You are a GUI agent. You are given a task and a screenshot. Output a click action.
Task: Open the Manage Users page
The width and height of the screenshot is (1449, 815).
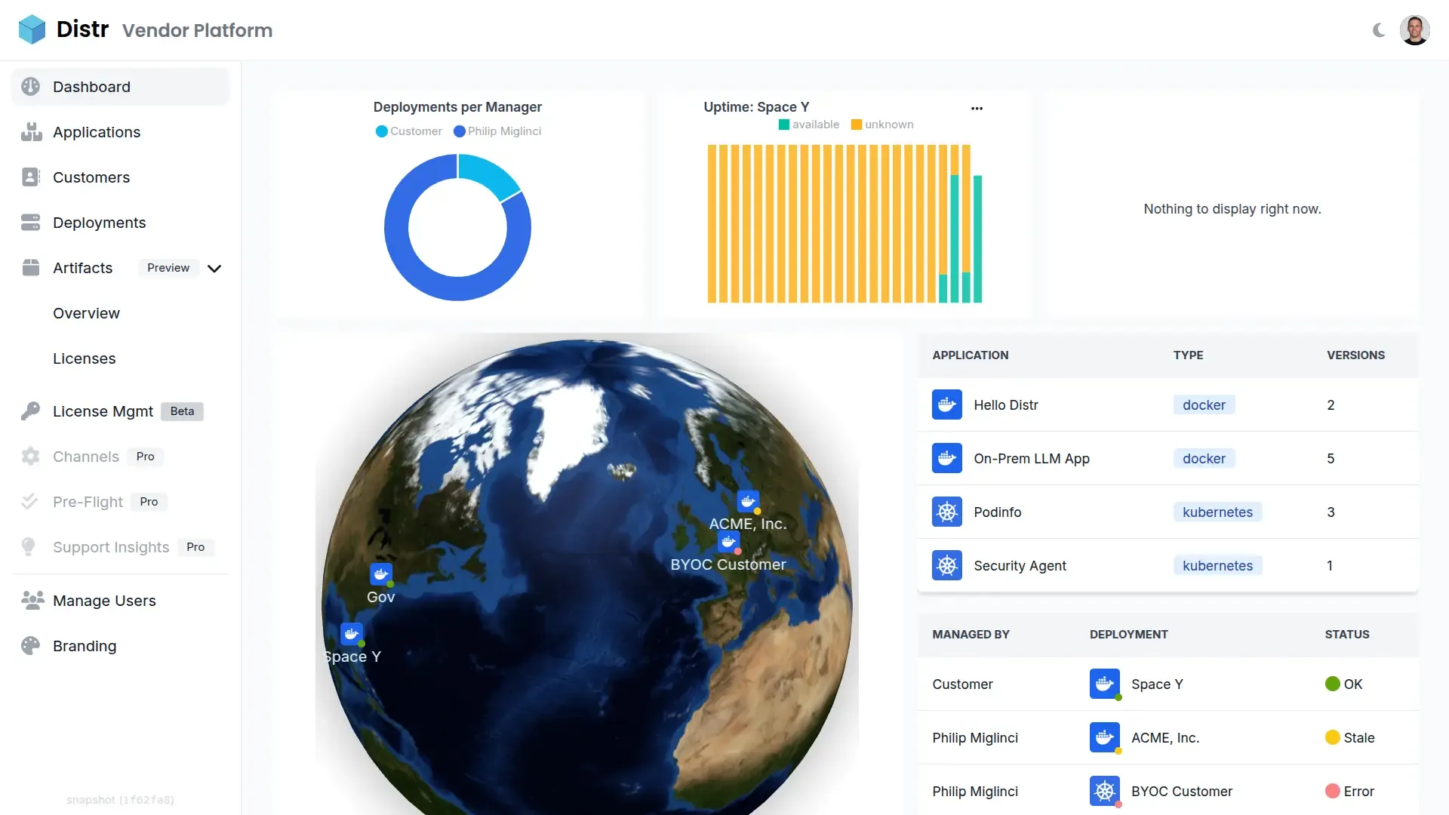tap(104, 601)
